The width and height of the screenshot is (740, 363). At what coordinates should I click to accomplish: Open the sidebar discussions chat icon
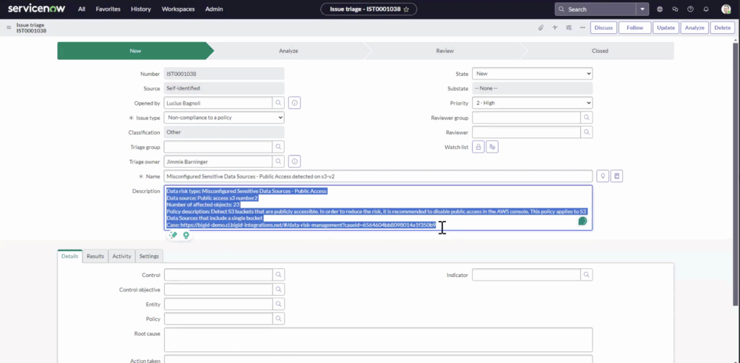(675, 9)
